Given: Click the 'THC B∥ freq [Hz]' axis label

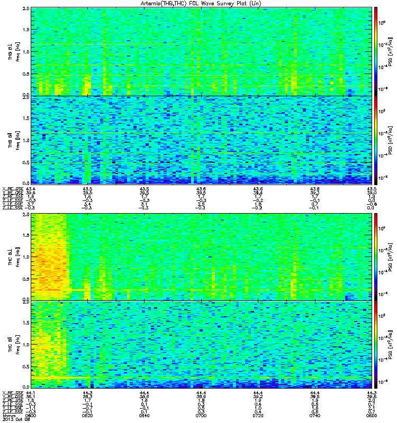Looking at the screenshot, I should pyautogui.click(x=14, y=345).
